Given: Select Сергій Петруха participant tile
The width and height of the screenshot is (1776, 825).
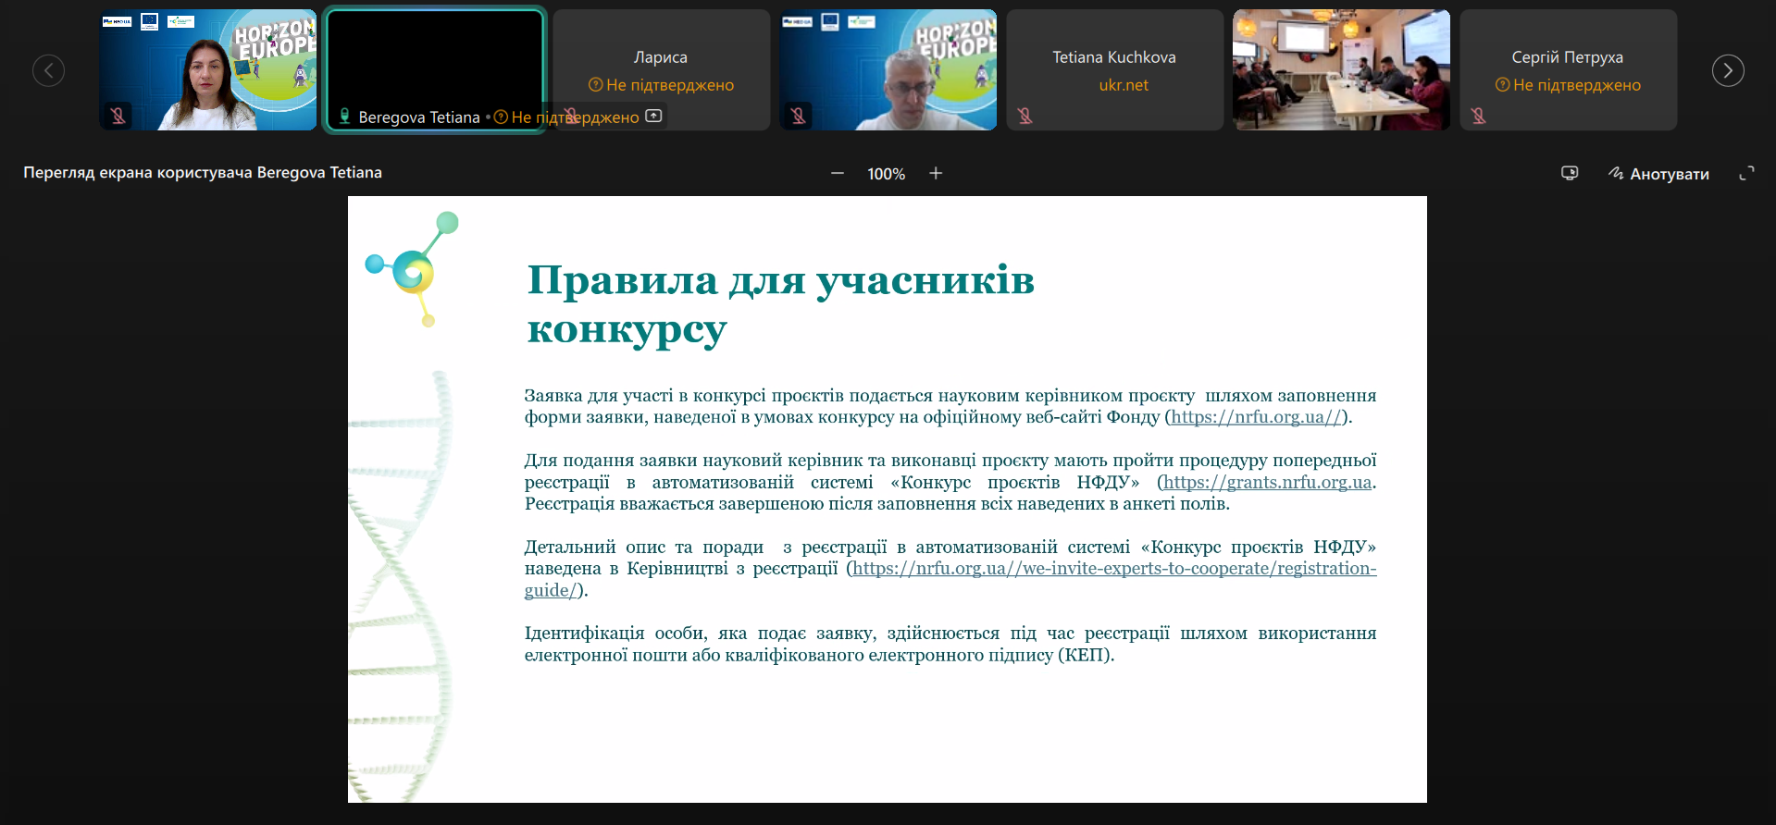Looking at the screenshot, I should pos(1568,70).
